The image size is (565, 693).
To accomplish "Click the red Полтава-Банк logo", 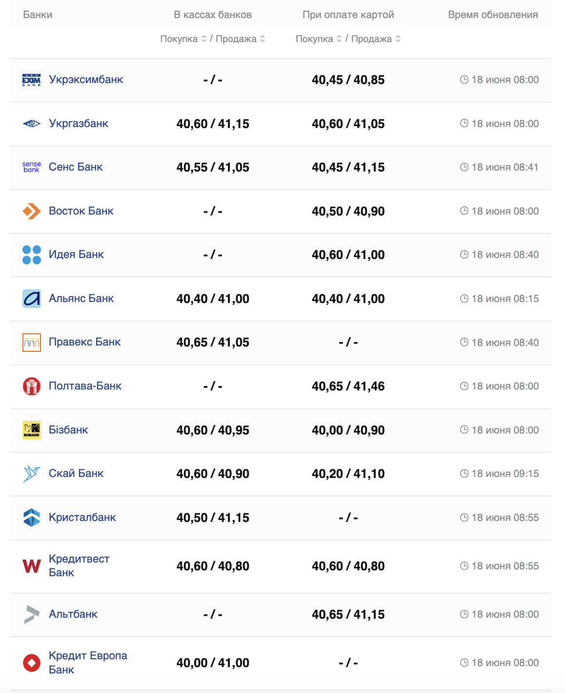I will click(32, 386).
